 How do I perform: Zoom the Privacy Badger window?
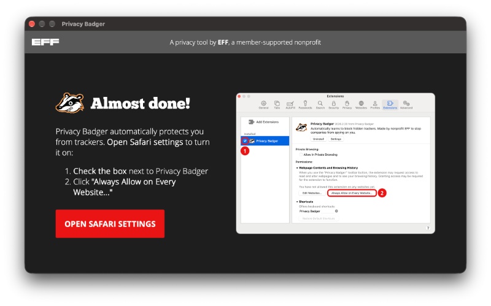(52, 24)
